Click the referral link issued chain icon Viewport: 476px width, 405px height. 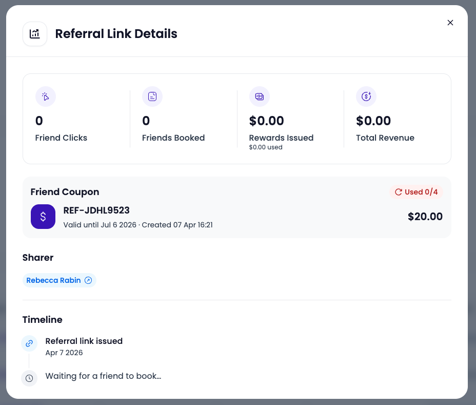(x=29, y=343)
